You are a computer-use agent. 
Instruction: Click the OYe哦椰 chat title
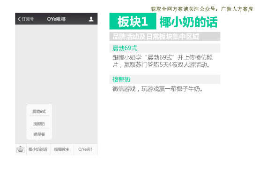tap(56, 19)
